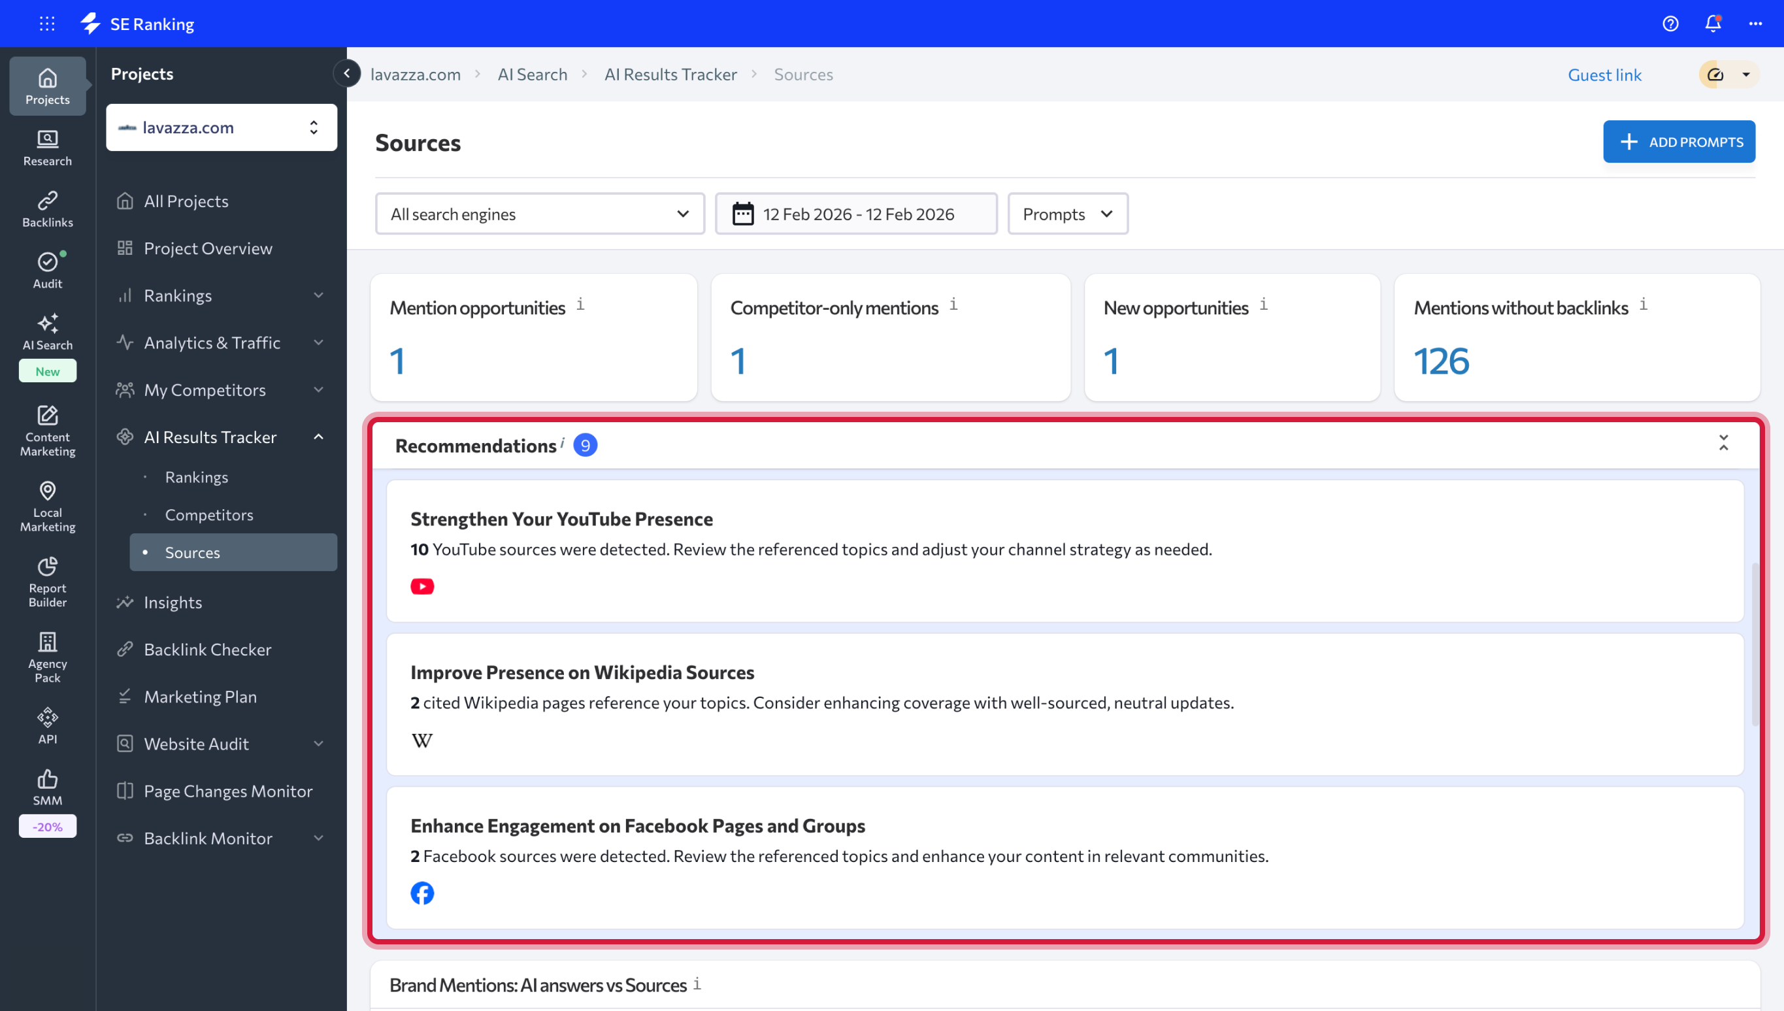Open the All search engines dropdown
1784x1011 pixels.
coord(539,214)
